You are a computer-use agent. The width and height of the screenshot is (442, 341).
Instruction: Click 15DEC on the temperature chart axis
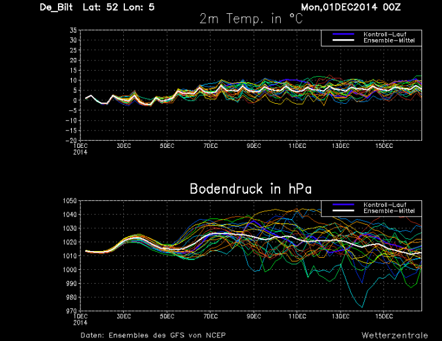[384, 146]
